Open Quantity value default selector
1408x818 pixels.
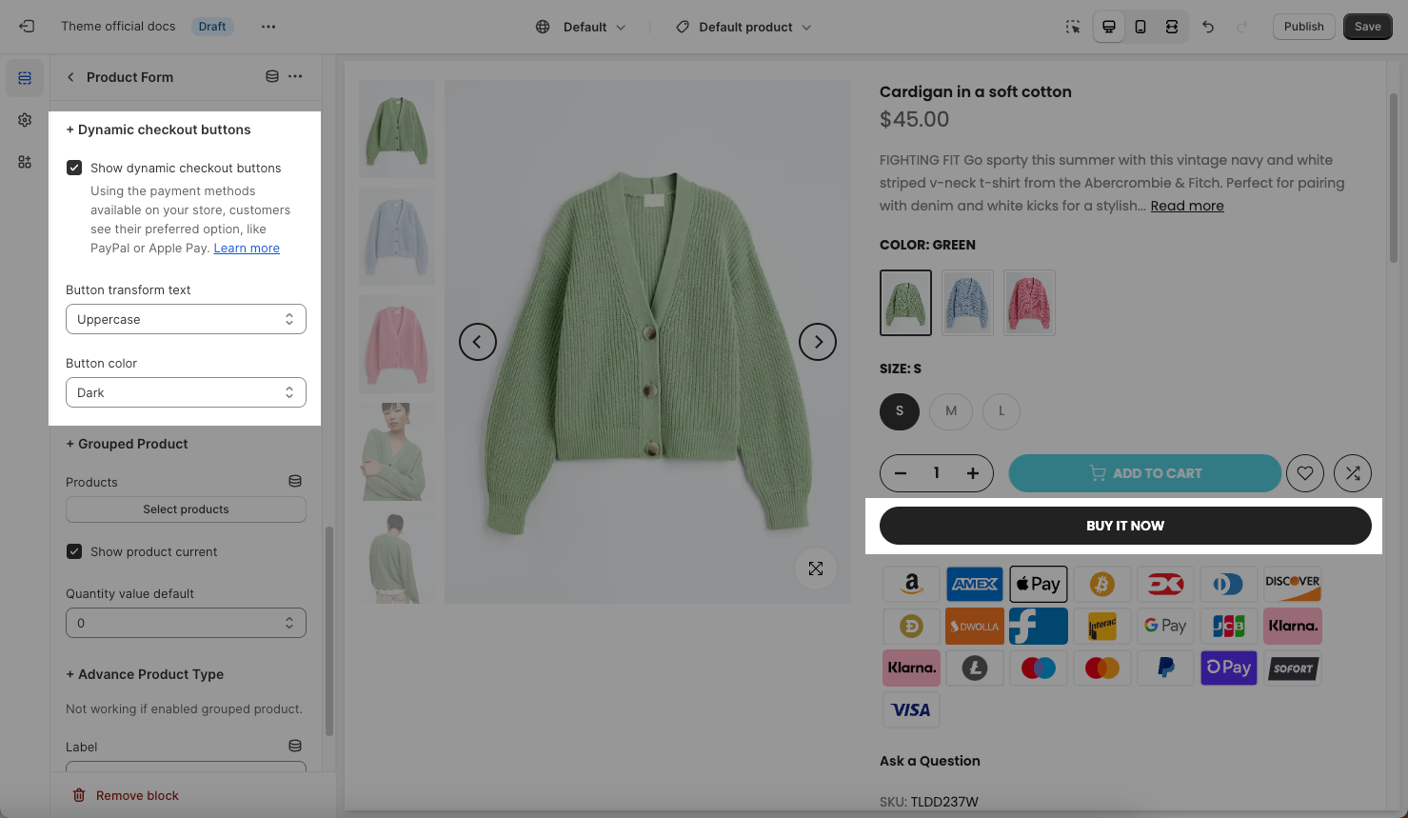pos(186,623)
